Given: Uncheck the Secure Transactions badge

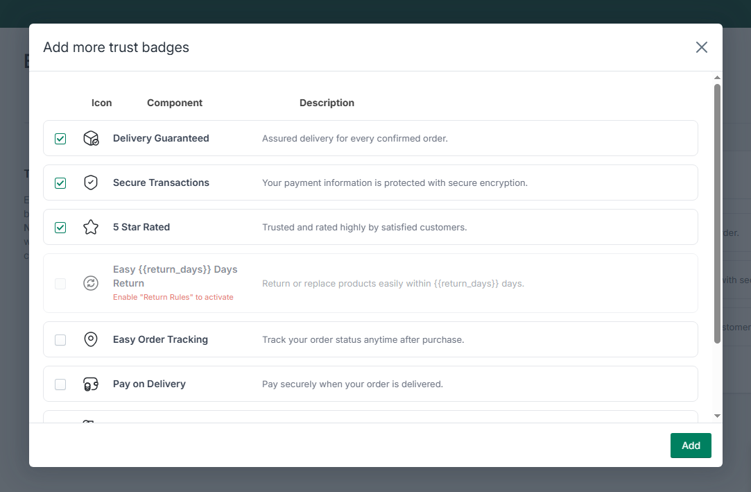Looking at the screenshot, I should tap(60, 183).
